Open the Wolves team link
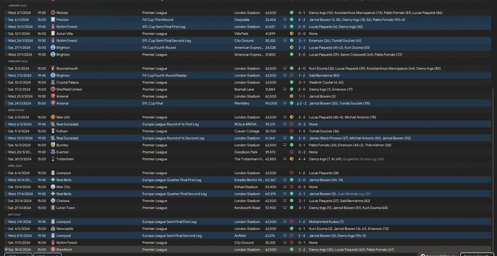Image resolution: width=497 pixels, height=256 pixels. tap(62, 13)
